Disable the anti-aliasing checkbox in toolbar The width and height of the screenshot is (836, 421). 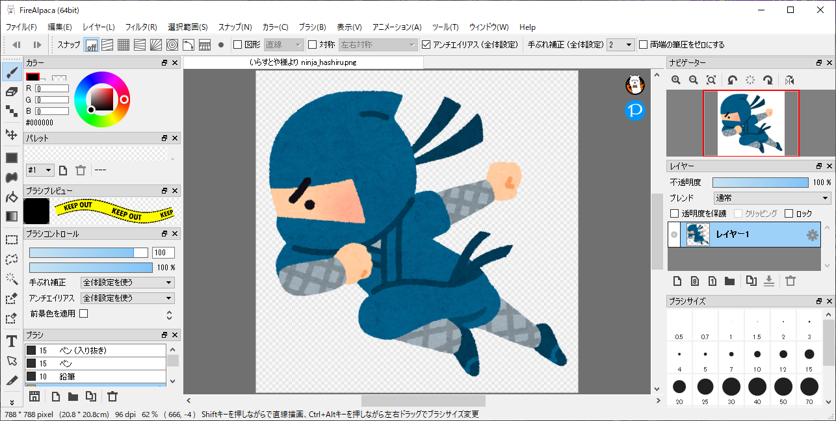426,45
